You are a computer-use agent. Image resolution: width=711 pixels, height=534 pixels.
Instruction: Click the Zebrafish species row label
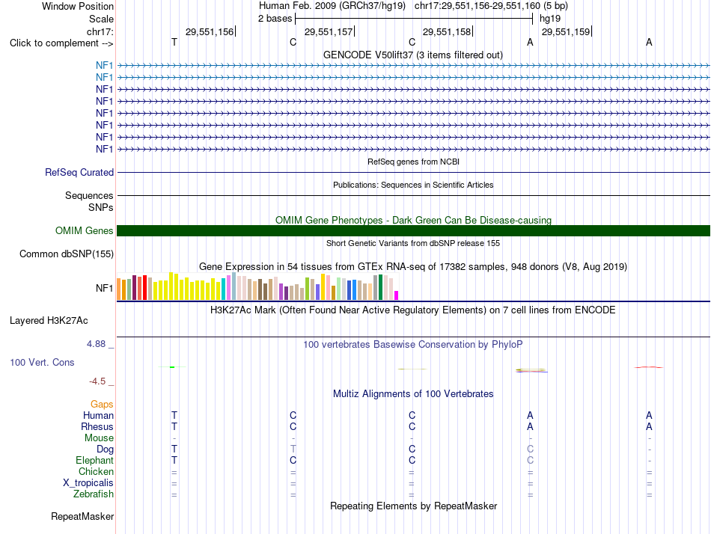click(x=94, y=494)
